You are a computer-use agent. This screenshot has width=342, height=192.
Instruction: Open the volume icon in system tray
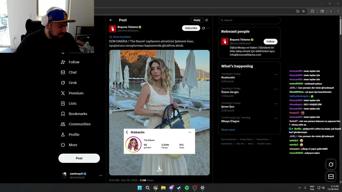coord(323,188)
